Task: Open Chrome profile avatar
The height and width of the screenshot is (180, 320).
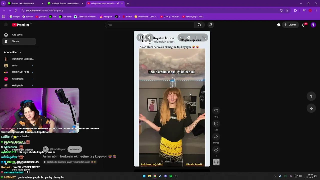Action: (310, 10)
